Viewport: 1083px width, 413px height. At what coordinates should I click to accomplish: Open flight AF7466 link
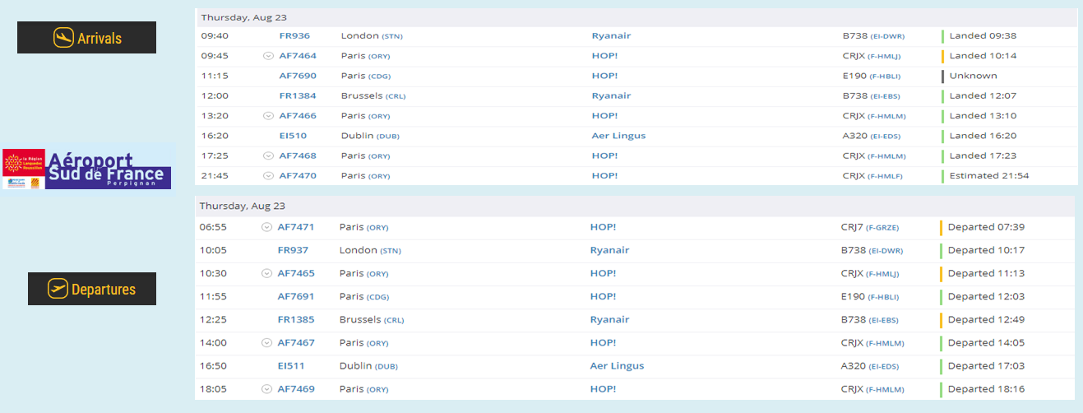(x=298, y=116)
